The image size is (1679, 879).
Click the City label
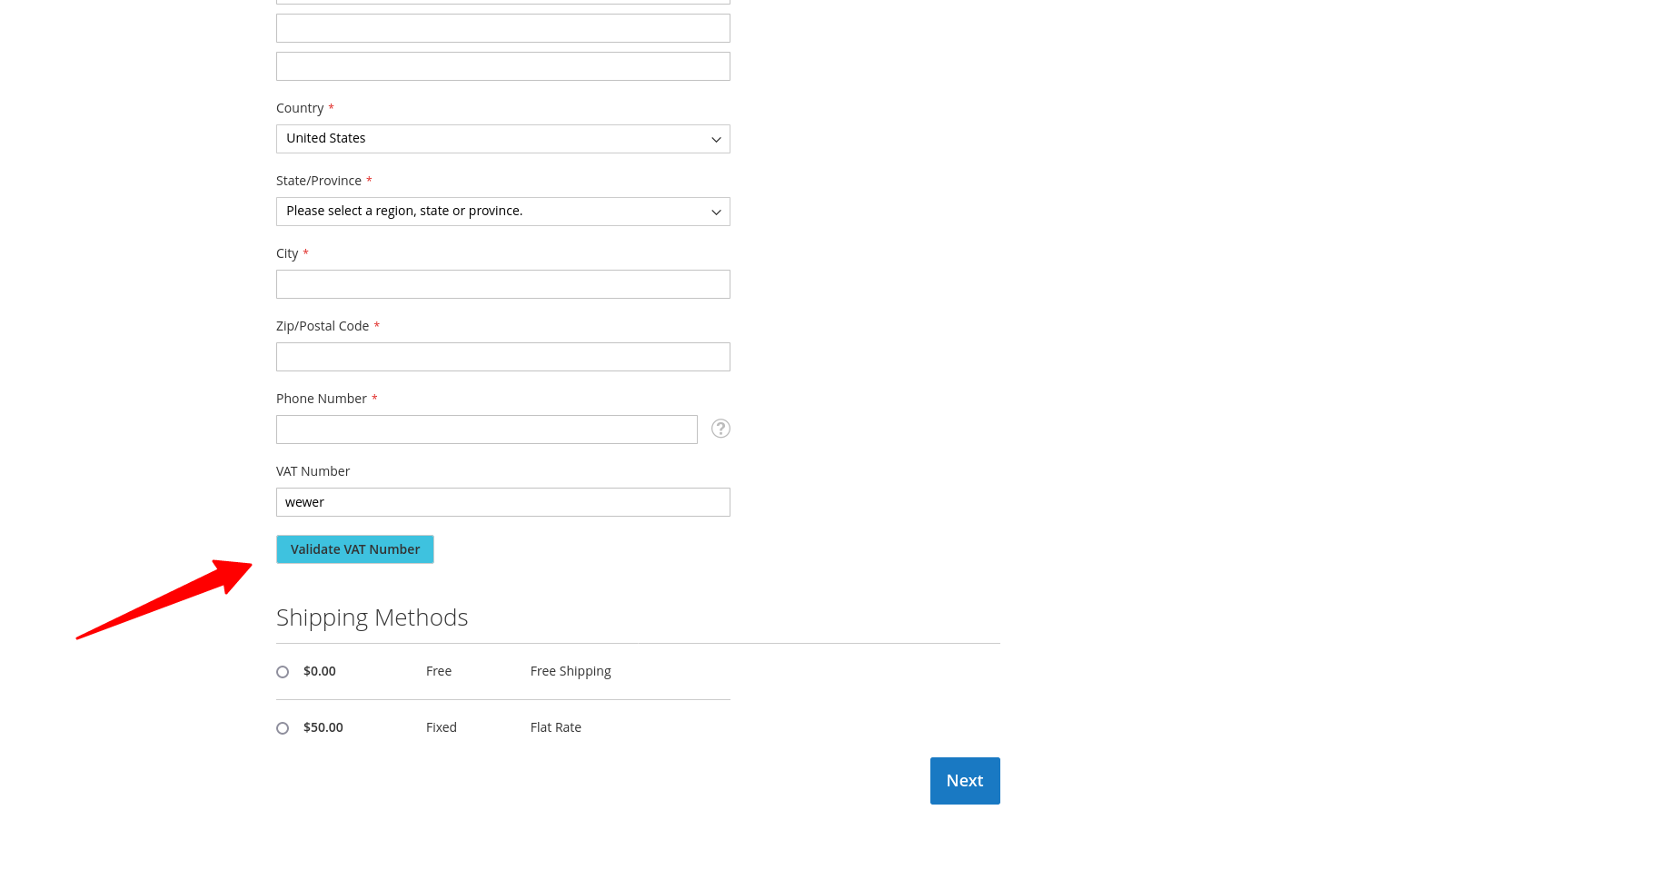[287, 253]
